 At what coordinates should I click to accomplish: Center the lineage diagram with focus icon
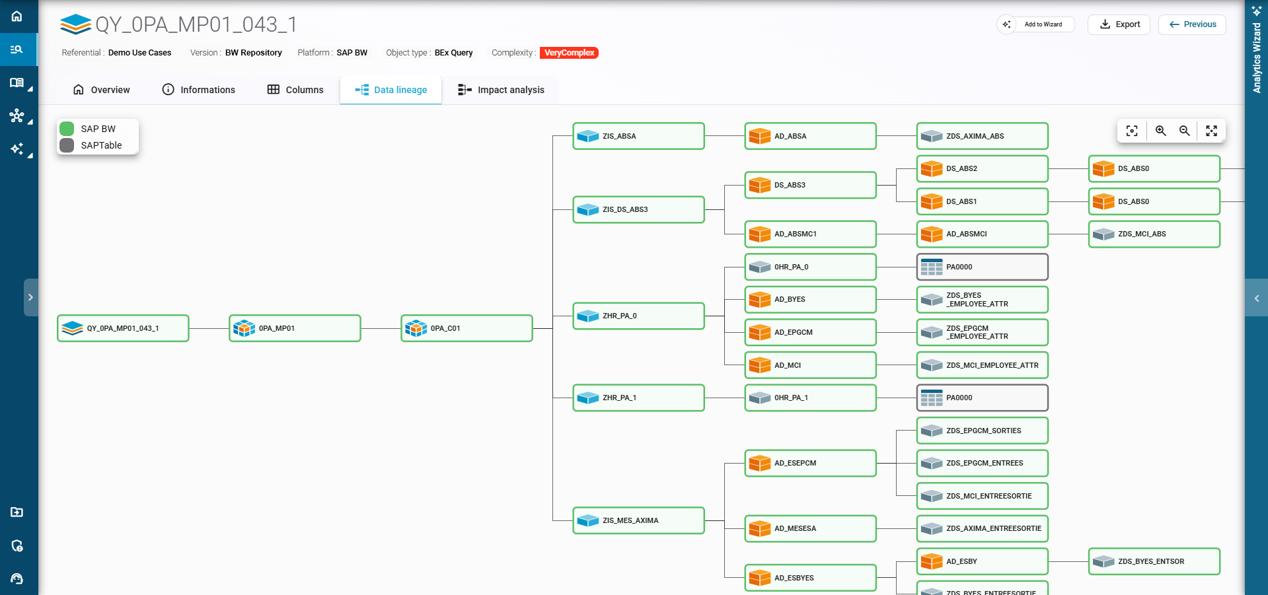point(1132,131)
